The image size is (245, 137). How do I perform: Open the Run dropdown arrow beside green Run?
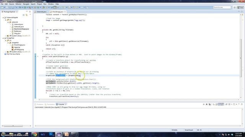27,8
